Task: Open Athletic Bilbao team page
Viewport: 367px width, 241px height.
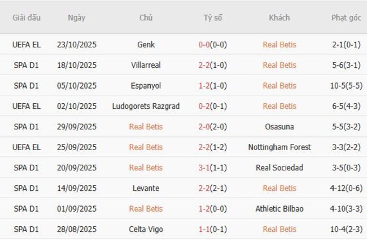Action: (279, 209)
